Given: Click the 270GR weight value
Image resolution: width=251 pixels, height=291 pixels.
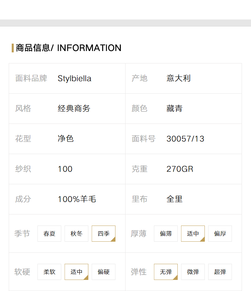Looking at the screenshot, I should [180, 169].
